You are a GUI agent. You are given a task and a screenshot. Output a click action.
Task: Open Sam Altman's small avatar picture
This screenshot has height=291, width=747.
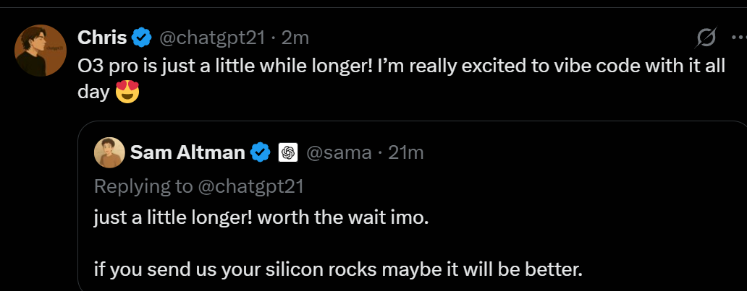tap(109, 152)
